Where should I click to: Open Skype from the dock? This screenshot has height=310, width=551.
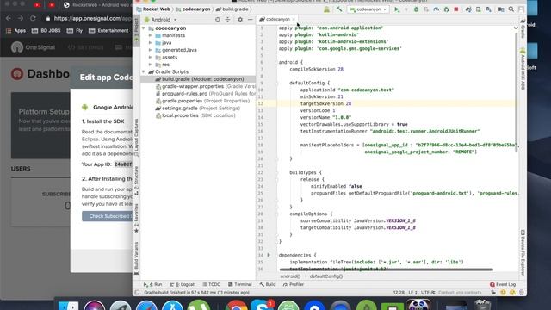coord(262,305)
